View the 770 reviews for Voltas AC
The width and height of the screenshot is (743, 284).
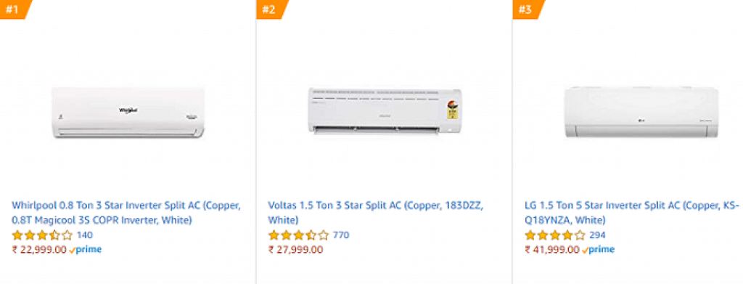click(341, 235)
